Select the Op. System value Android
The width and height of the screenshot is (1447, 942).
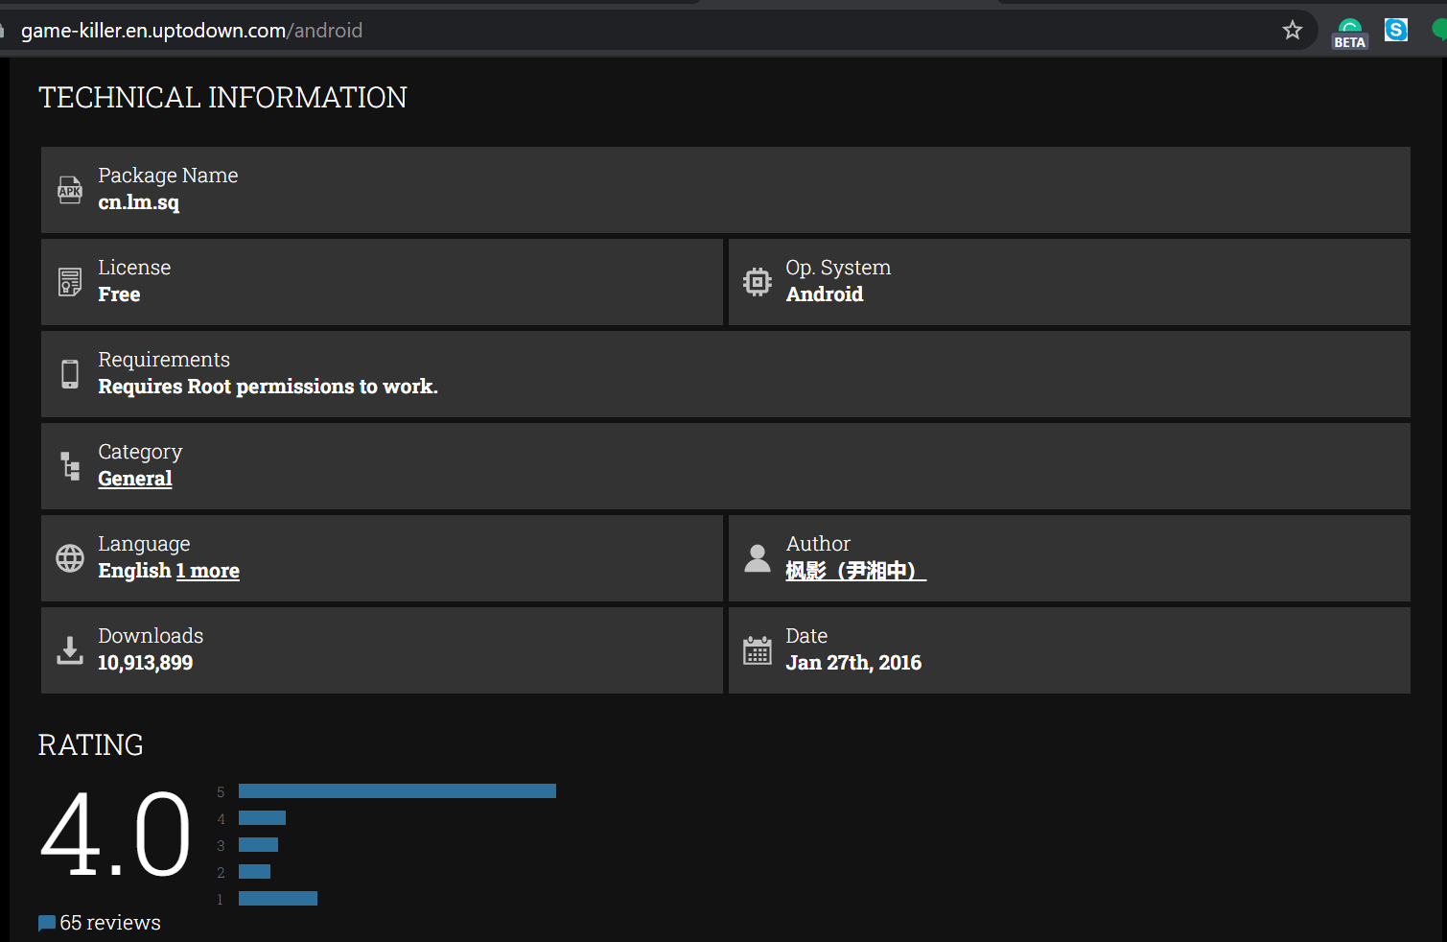(825, 294)
